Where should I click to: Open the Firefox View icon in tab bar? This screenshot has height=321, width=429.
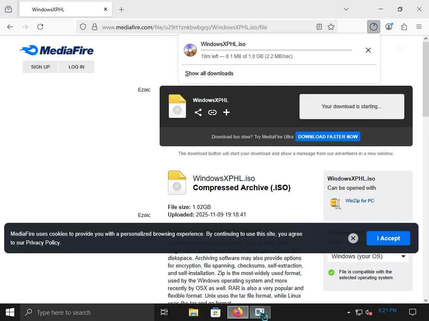8,9
